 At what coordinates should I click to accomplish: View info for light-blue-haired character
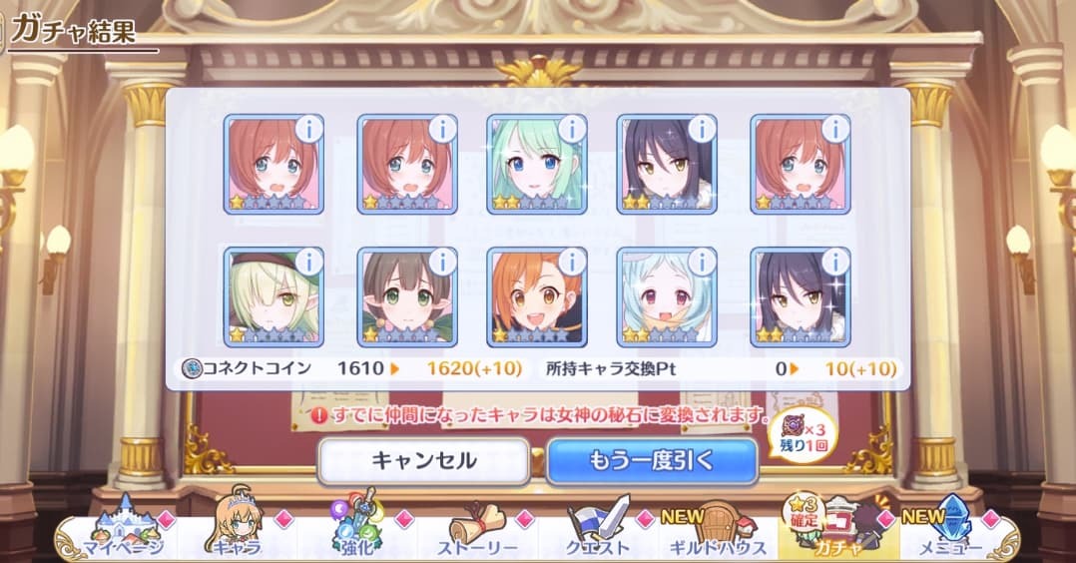click(x=702, y=262)
